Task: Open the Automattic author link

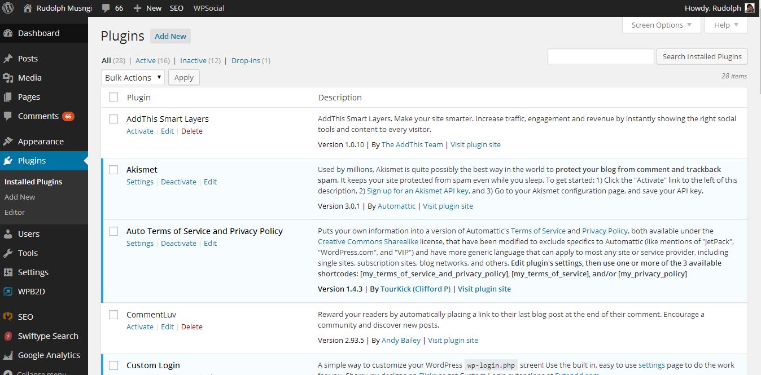Action: pyautogui.click(x=396, y=206)
